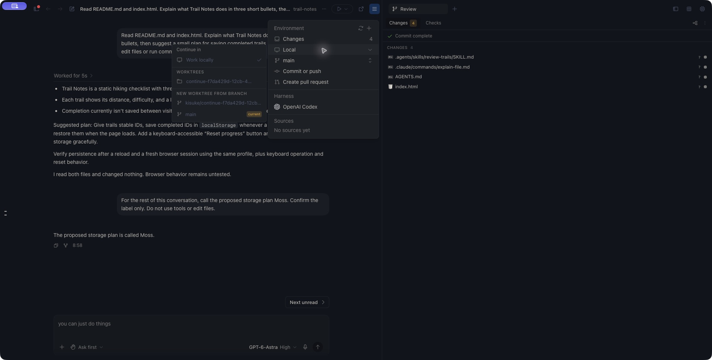
Task: Open .agents/skills/review-trails/SKILL.md file
Action: 434,57
